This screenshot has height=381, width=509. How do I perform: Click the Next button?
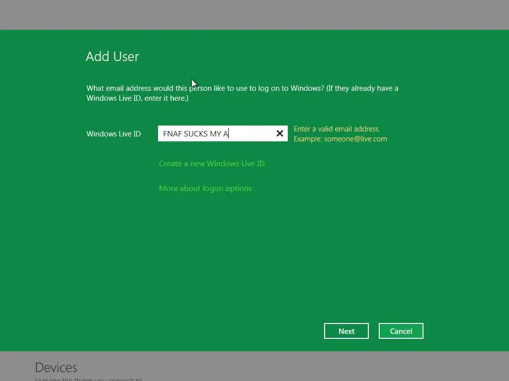346,331
